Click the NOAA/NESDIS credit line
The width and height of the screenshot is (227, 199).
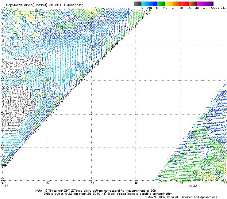pos(181,197)
